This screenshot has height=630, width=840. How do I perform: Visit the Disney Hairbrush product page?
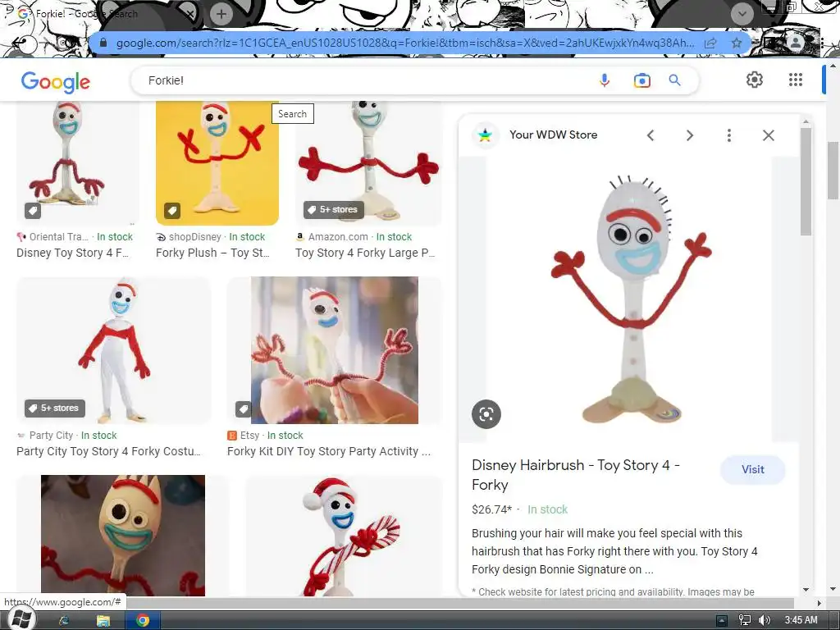click(x=753, y=469)
